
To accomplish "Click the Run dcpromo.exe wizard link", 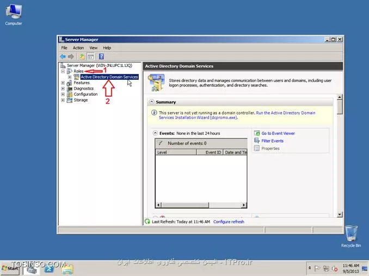I will pyautogui.click(x=237, y=115).
